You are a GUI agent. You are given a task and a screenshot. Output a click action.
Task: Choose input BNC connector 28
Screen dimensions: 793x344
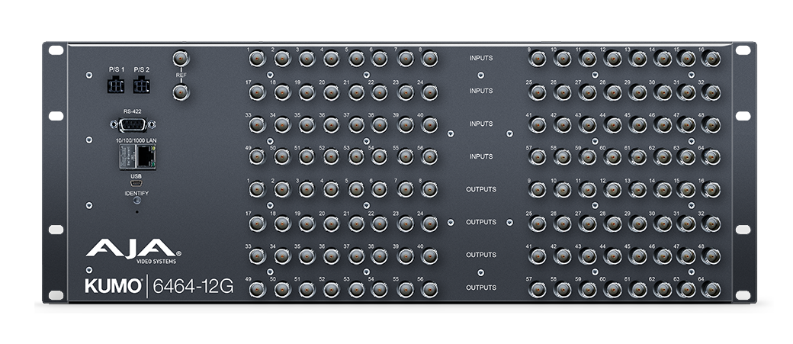point(612,92)
